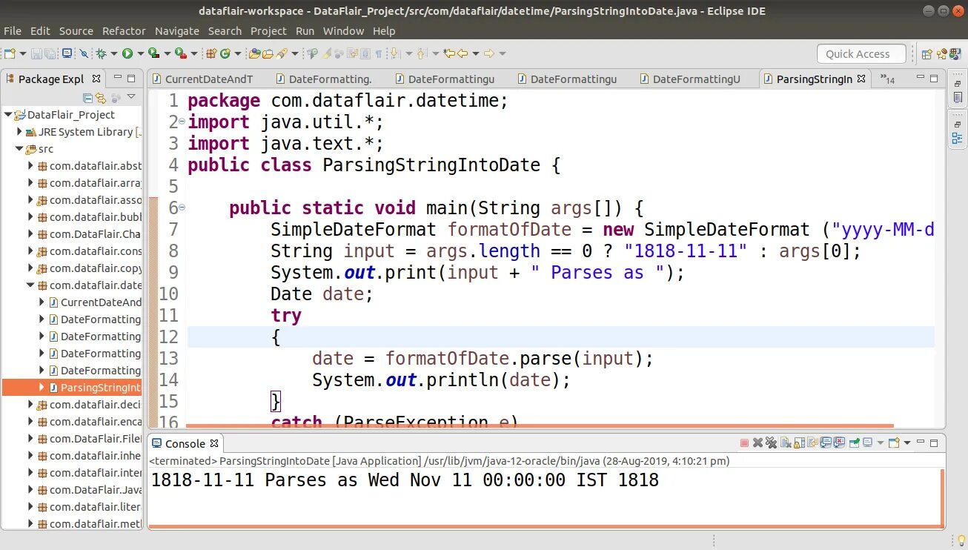The height and width of the screenshot is (550, 968).
Task: Open the Navigate menu
Action: pos(177,31)
